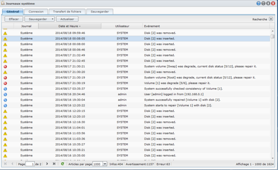The width and height of the screenshot is (278, 170).
Task: Click the Actualiser button
Action: [67, 19]
